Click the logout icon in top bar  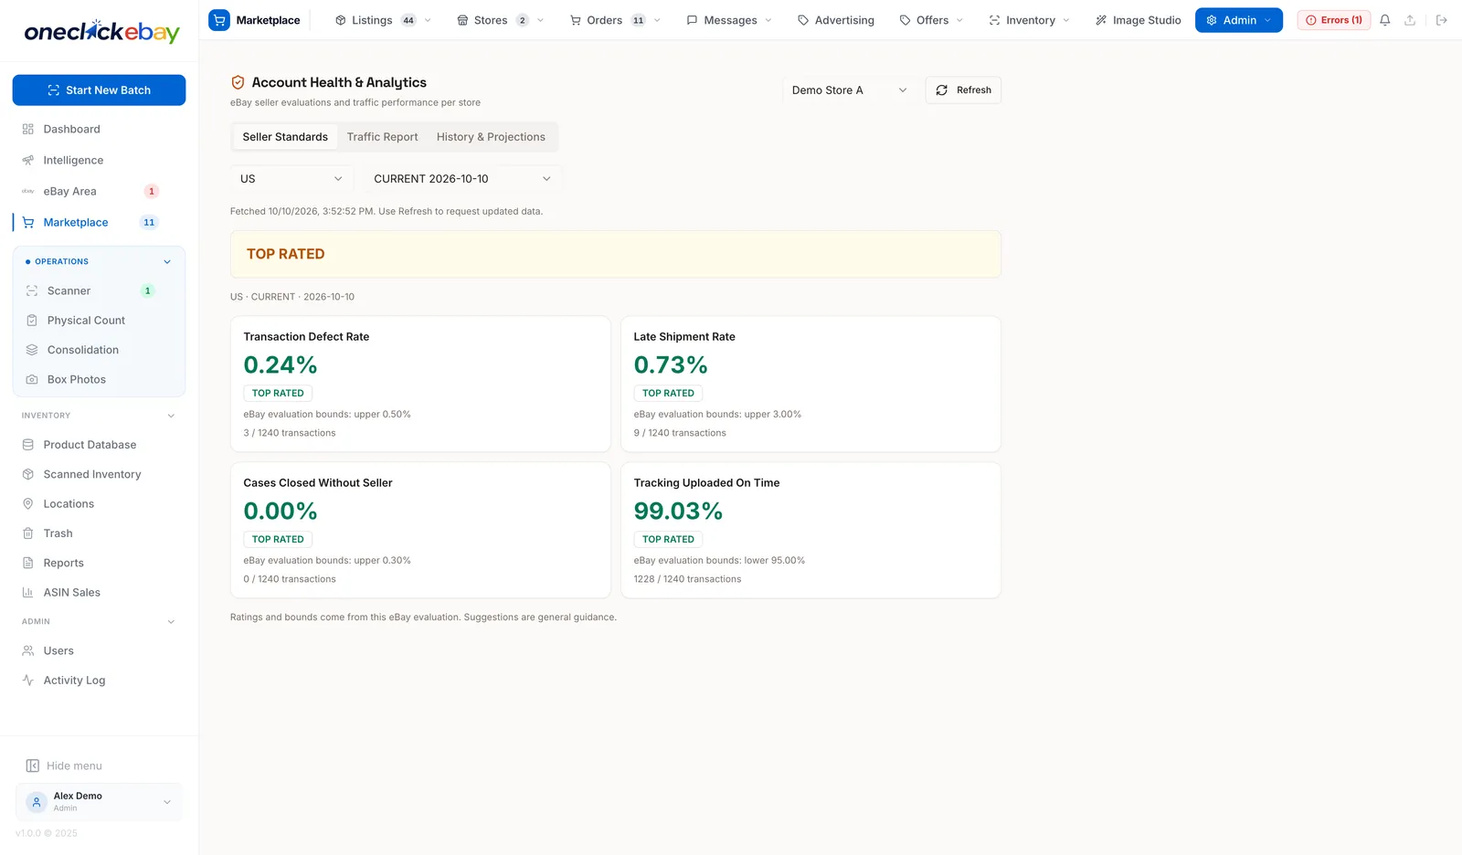[1441, 20]
